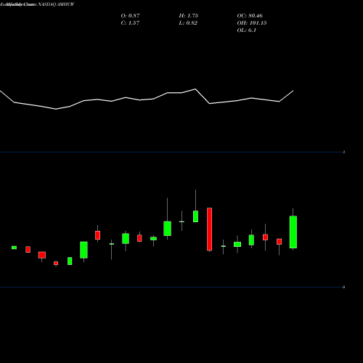Image resolution: width=363 pixels, height=363 pixels.
Task: Click the 'C: 1.57' close value
Action: click(130, 23)
